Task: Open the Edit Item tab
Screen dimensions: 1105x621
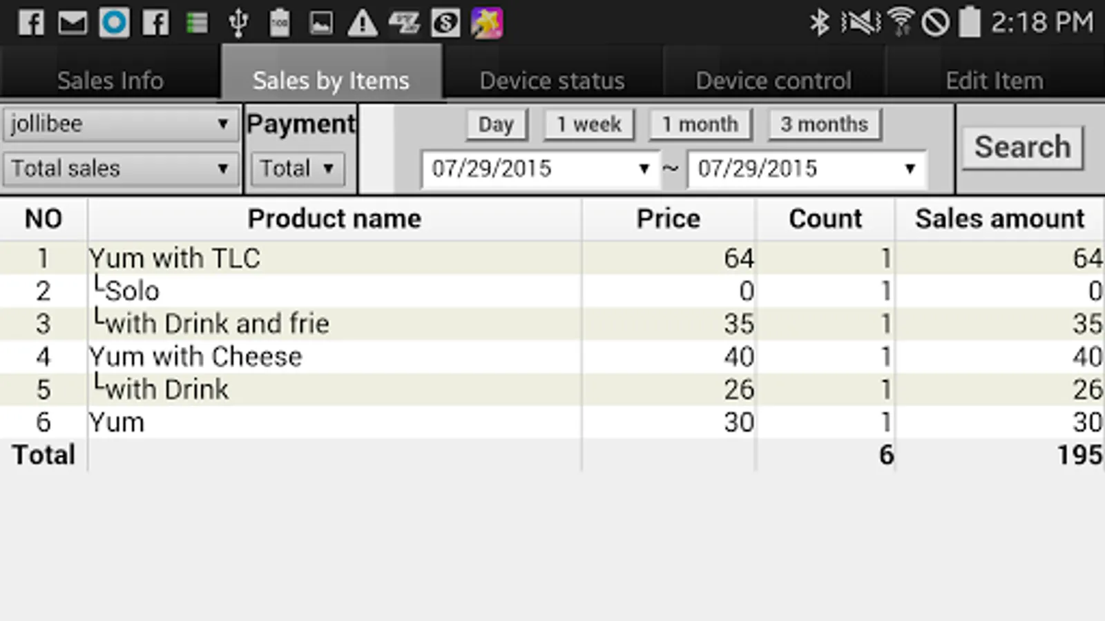Action: pos(995,79)
